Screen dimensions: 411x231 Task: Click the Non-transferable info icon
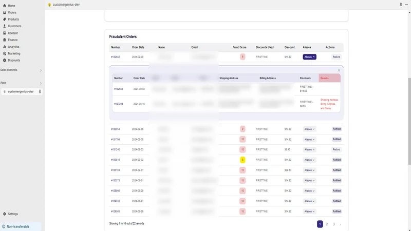click(4, 226)
